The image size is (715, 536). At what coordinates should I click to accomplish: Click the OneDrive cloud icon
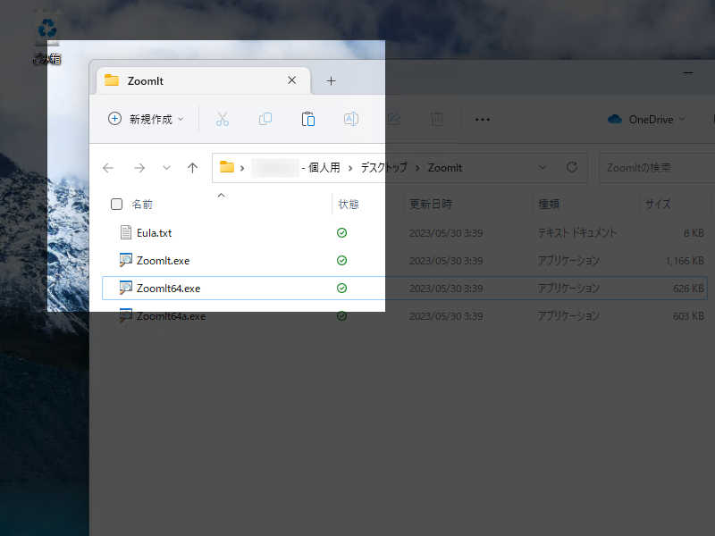pyautogui.click(x=614, y=118)
